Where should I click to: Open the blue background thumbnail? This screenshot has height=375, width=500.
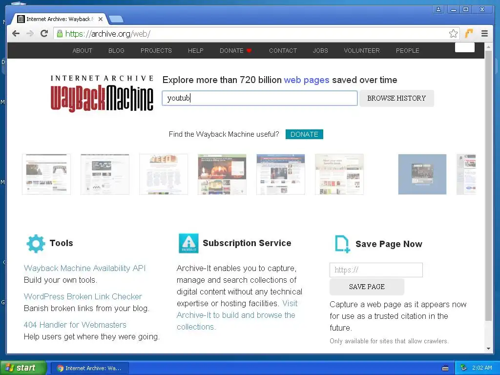(x=422, y=174)
